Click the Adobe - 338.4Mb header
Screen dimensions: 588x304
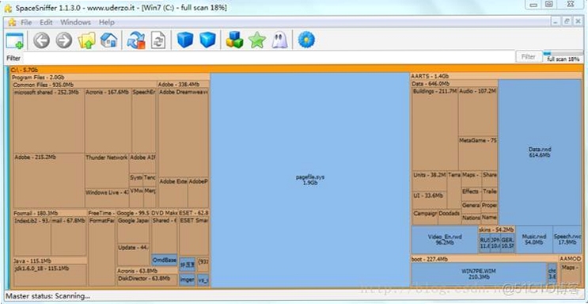pos(184,85)
